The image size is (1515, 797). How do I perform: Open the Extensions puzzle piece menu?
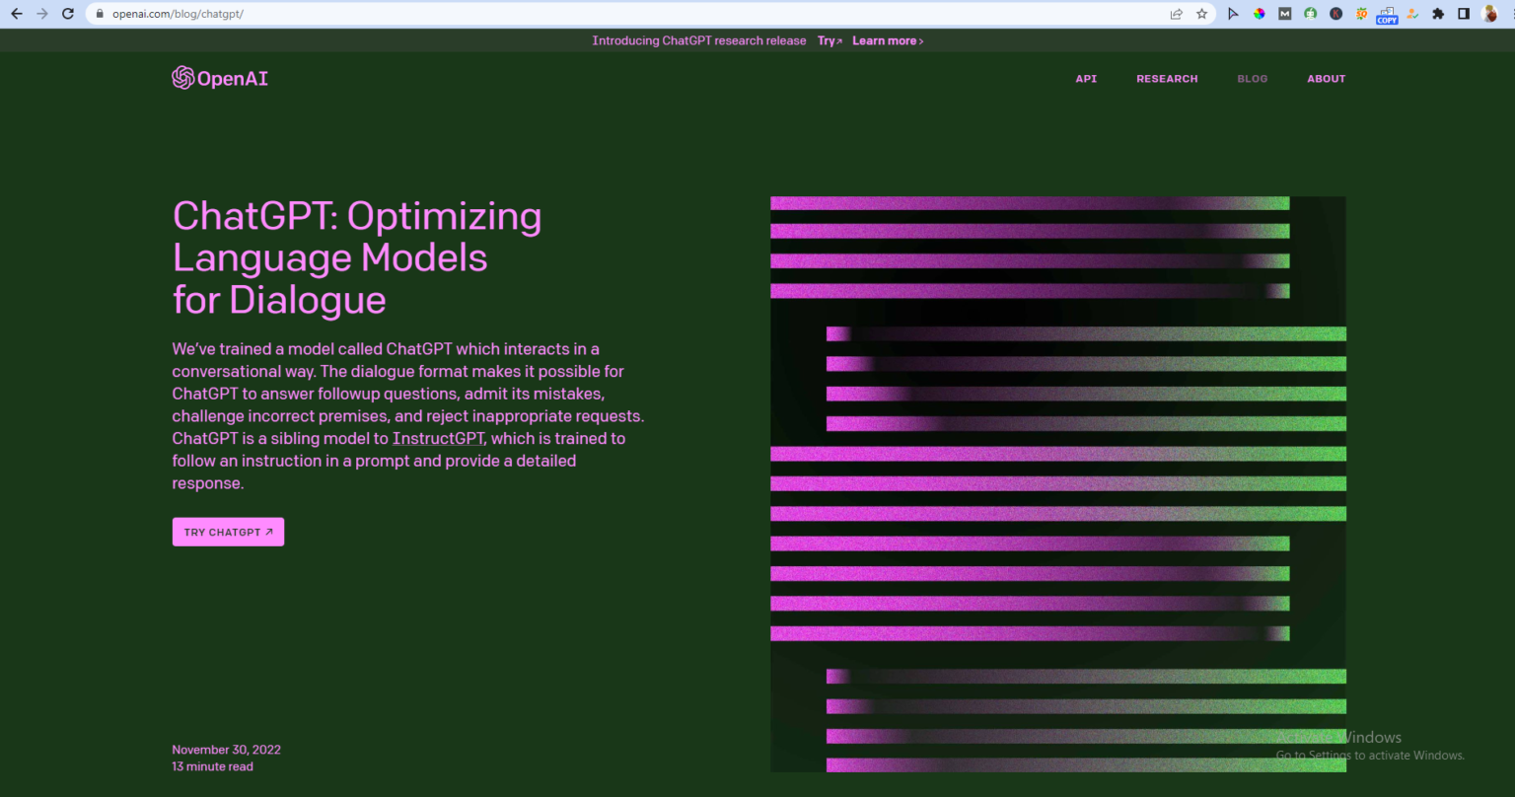(x=1438, y=14)
